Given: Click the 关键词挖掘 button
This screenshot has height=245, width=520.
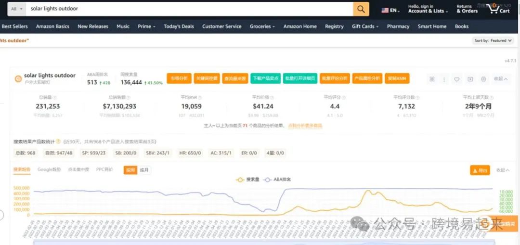Looking at the screenshot, I should 207,78.
